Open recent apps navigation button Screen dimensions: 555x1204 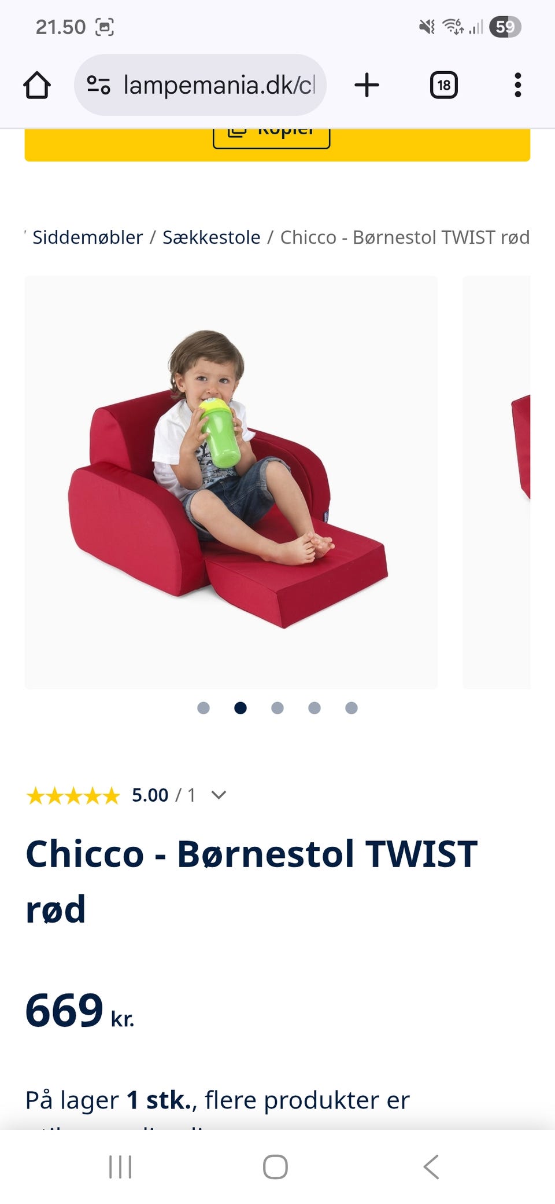(x=120, y=1166)
